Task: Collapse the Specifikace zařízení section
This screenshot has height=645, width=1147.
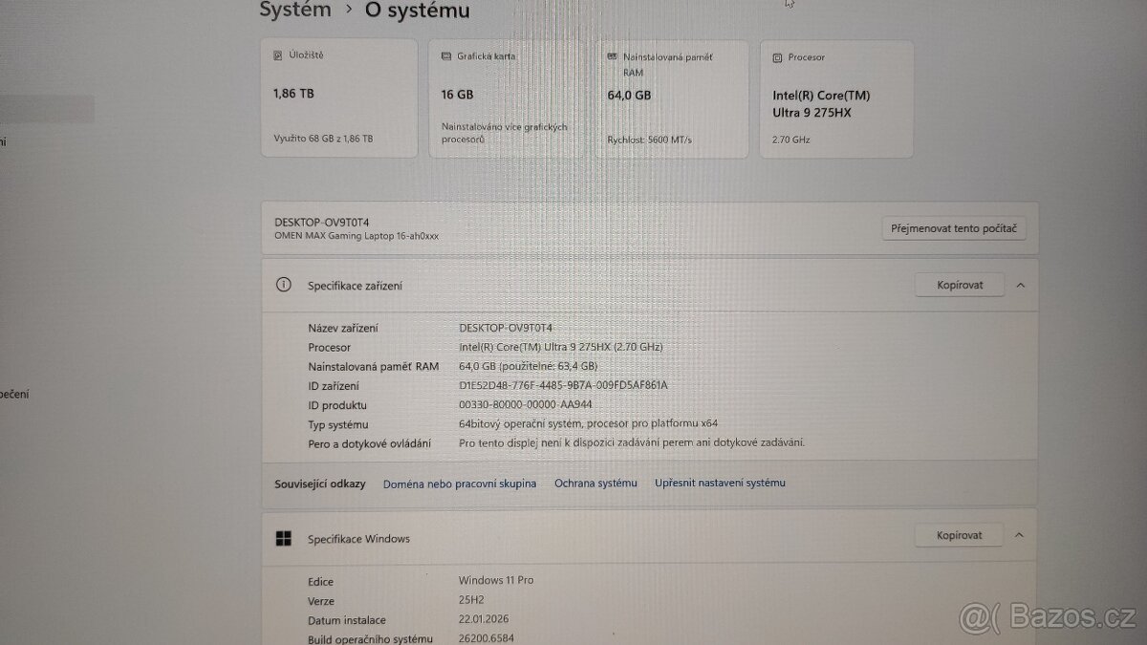Action: pyautogui.click(x=1021, y=284)
